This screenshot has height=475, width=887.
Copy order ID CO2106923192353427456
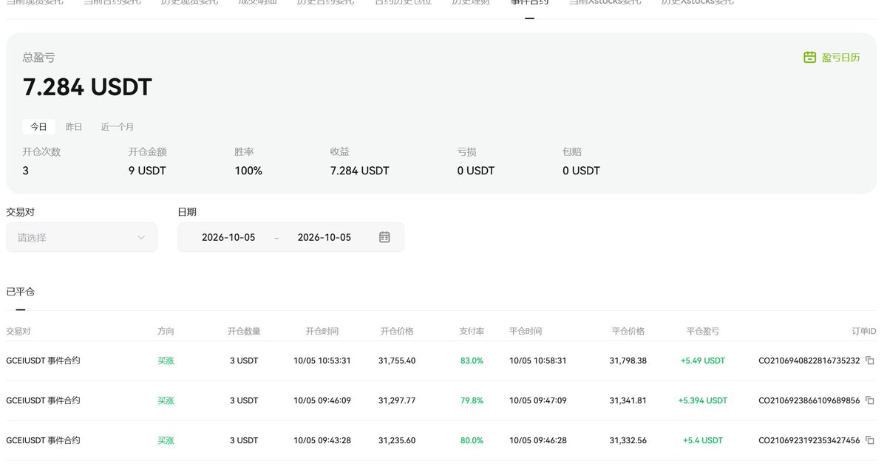click(x=870, y=441)
